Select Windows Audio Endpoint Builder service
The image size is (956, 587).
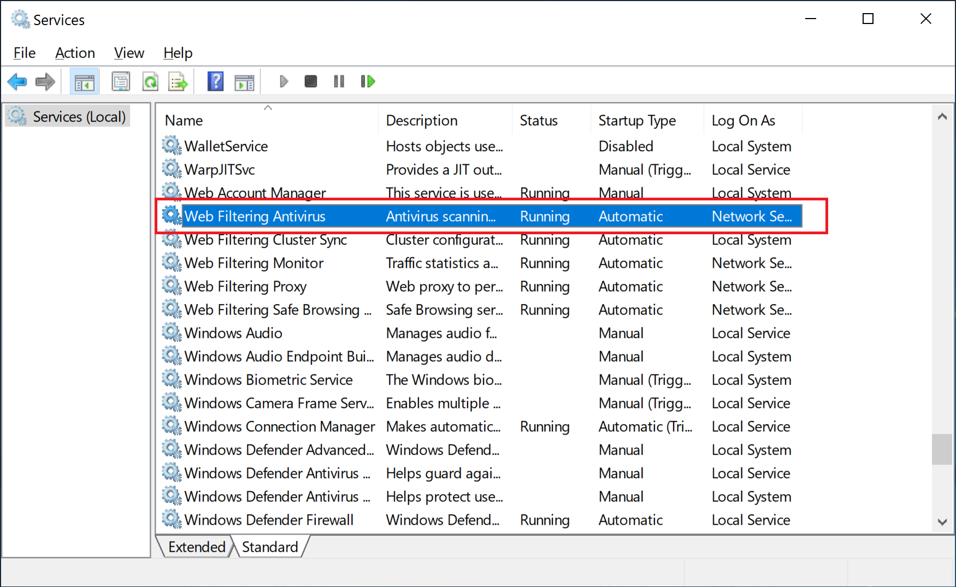point(279,357)
